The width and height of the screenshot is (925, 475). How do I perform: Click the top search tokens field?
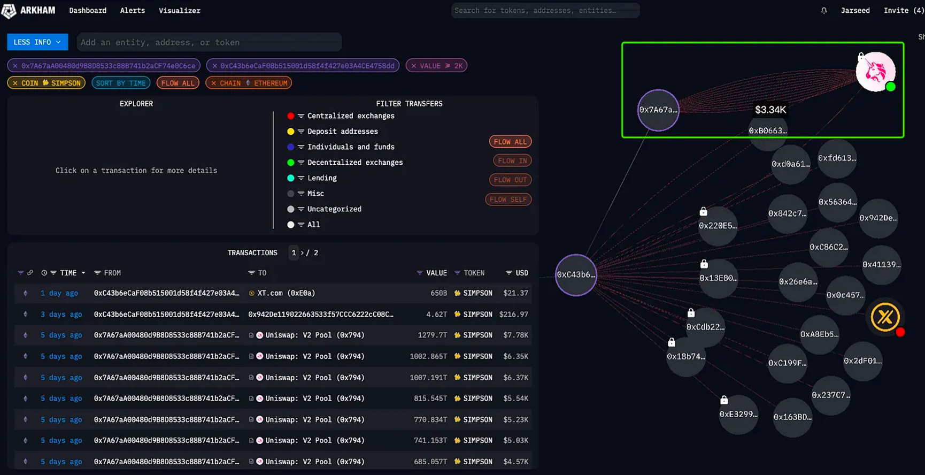coord(545,10)
